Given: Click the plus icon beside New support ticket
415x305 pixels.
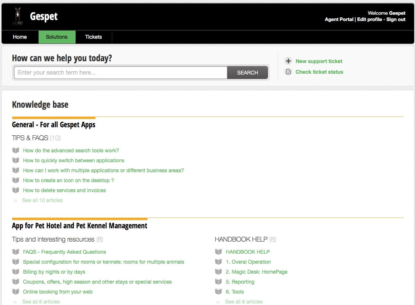Looking at the screenshot, I should [288, 61].
